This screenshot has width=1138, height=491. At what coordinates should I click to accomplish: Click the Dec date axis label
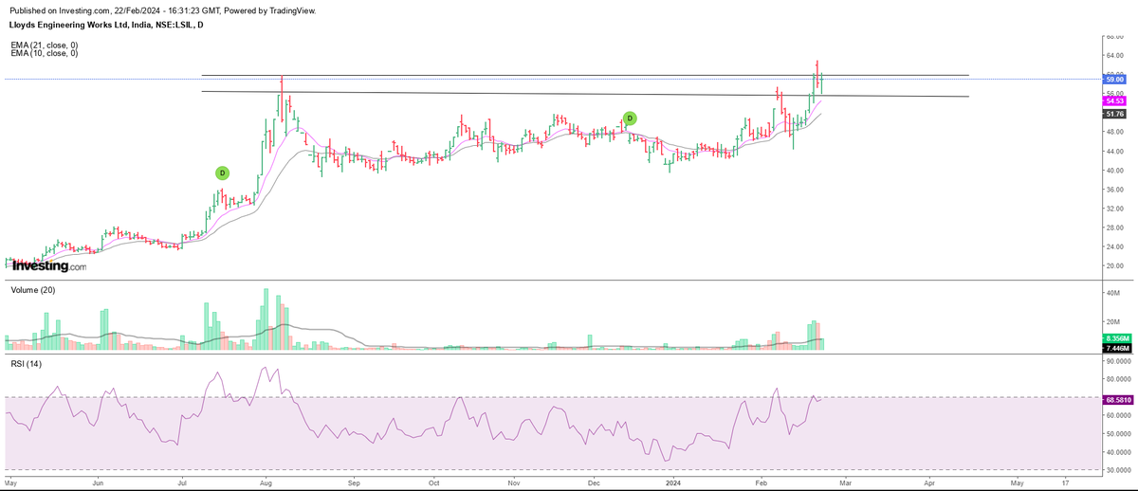[594, 482]
